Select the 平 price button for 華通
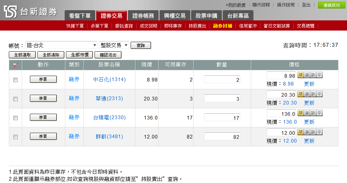The image size is (347, 183). (319, 94)
